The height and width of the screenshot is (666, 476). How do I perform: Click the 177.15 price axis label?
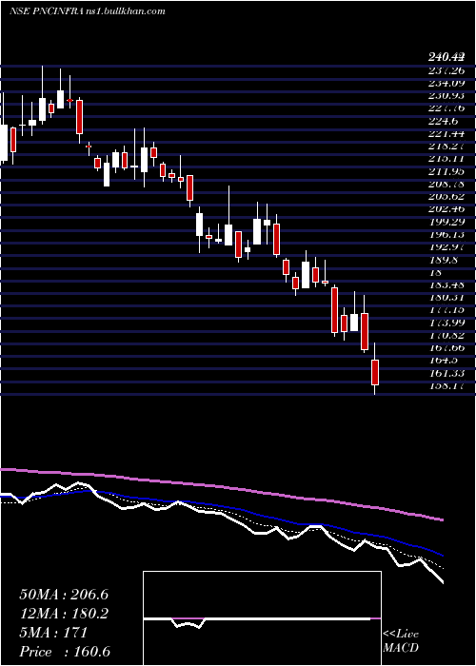(x=446, y=310)
